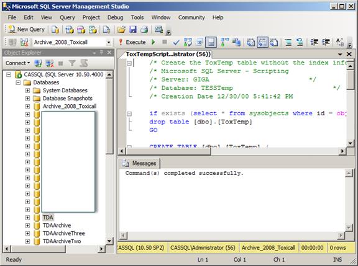Screen dimensions: 358x266
Task: Click the Object Explorer vertical scrollbar thumb
Action: 110,117
